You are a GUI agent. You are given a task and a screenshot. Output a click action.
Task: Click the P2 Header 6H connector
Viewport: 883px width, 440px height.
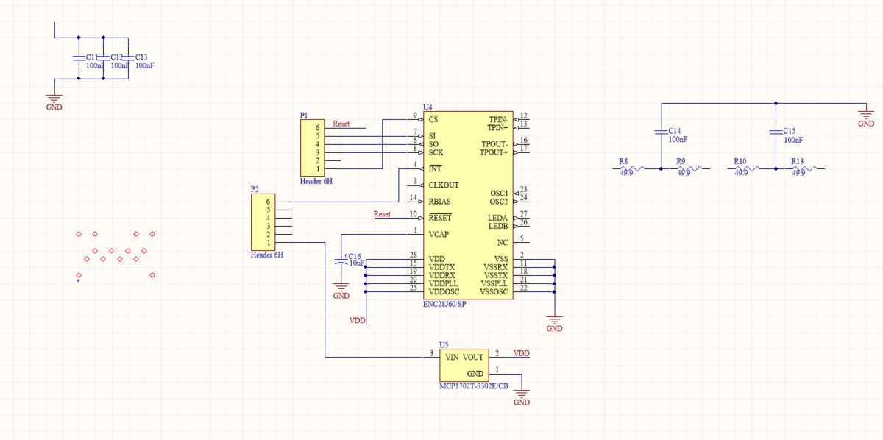tap(264, 221)
